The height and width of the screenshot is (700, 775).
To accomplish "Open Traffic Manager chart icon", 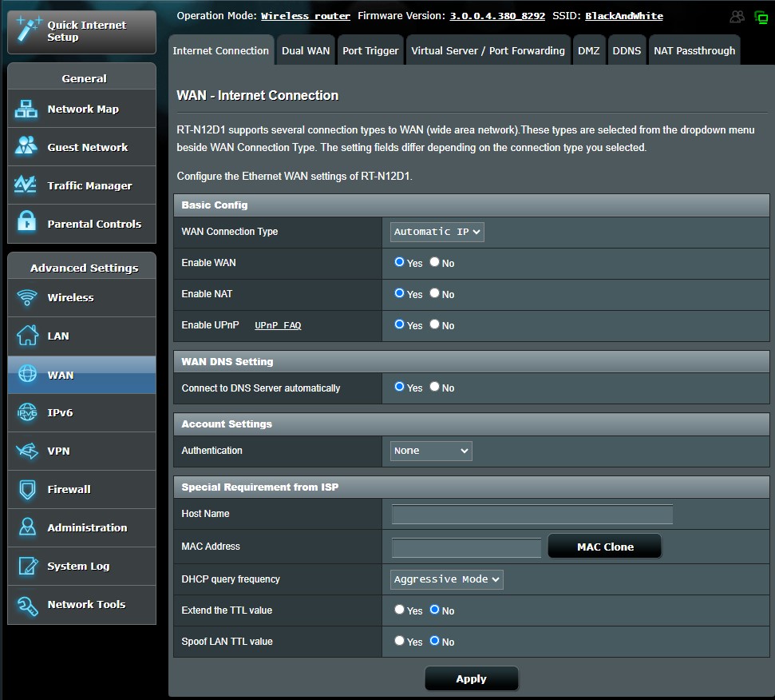I will click(26, 185).
